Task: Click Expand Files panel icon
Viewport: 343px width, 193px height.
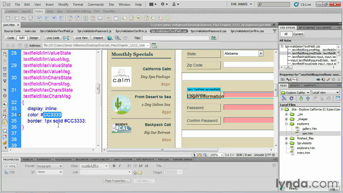Action: (337, 99)
